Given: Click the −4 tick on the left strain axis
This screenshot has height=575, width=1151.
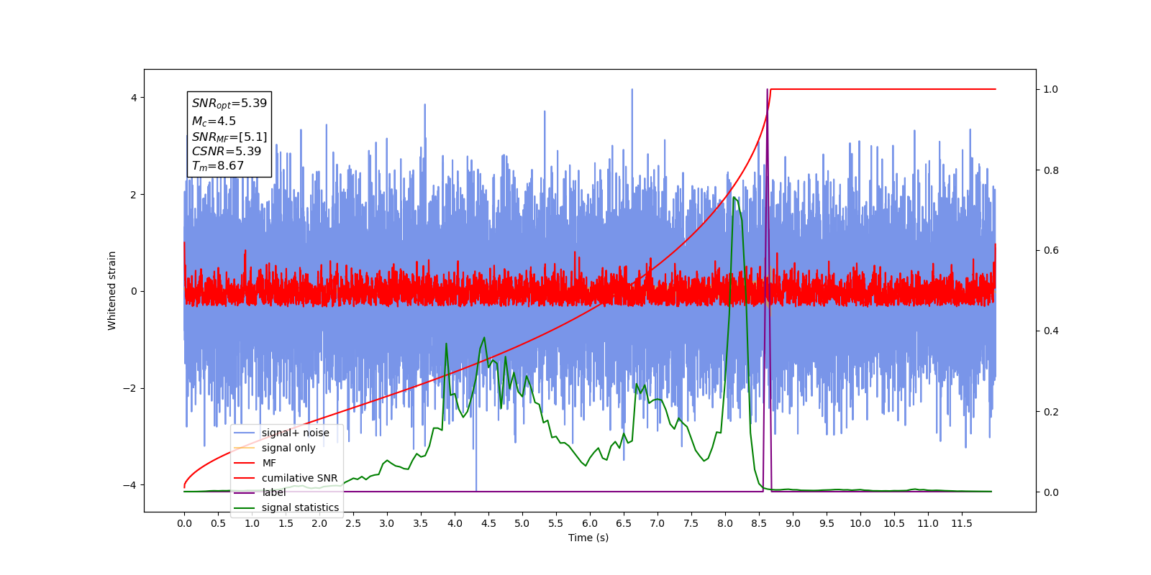Looking at the screenshot, I should tap(129, 485).
